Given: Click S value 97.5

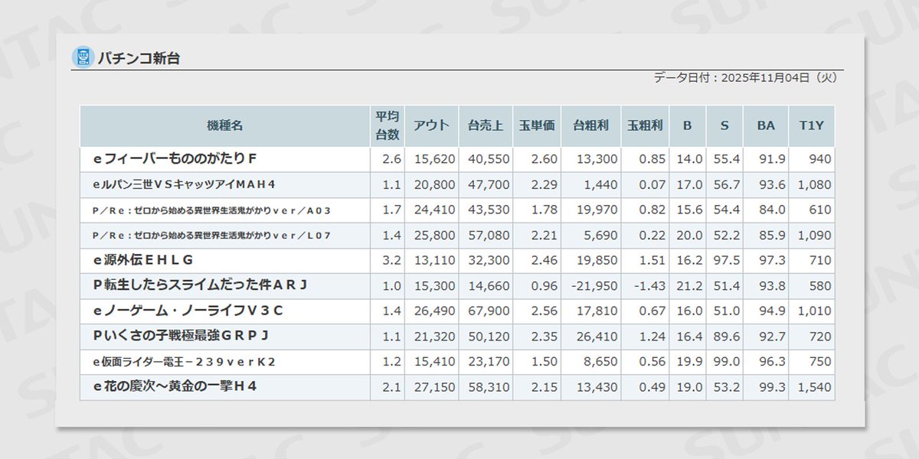Looking at the screenshot, I should [728, 260].
